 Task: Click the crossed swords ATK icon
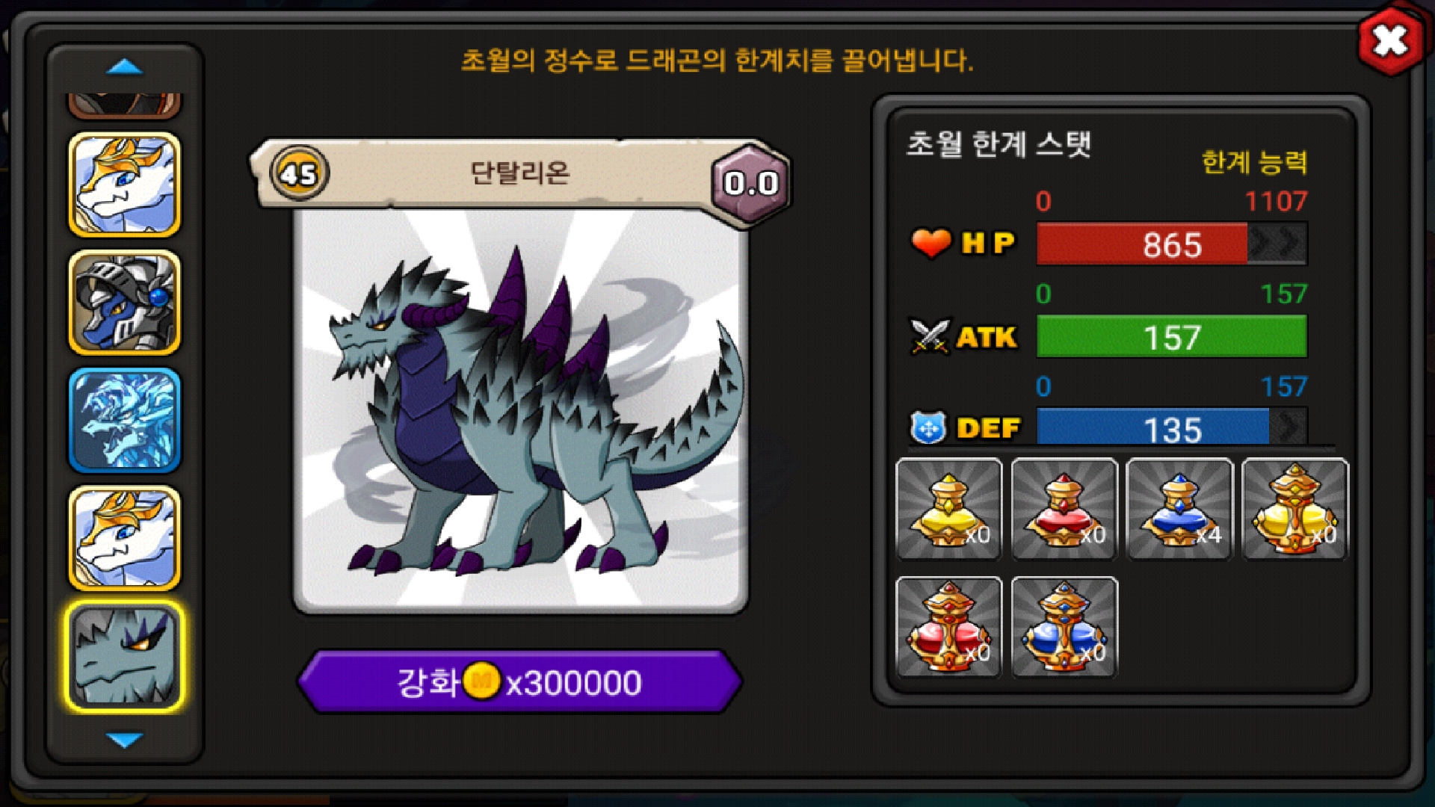click(930, 336)
